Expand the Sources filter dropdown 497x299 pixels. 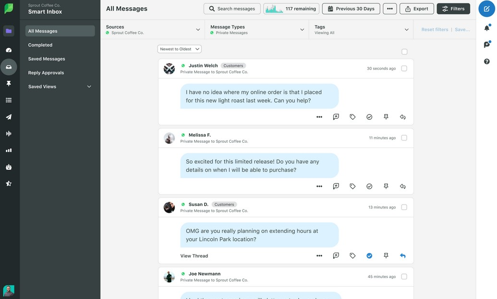pyautogui.click(x=152, y=29)
